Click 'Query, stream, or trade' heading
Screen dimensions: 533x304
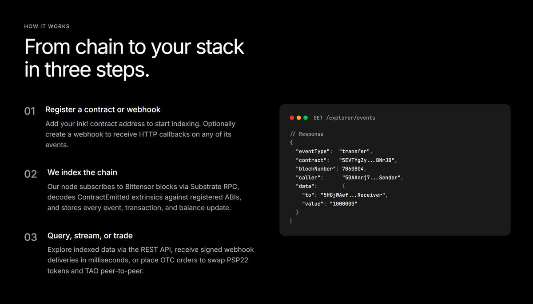click(90, 235)
